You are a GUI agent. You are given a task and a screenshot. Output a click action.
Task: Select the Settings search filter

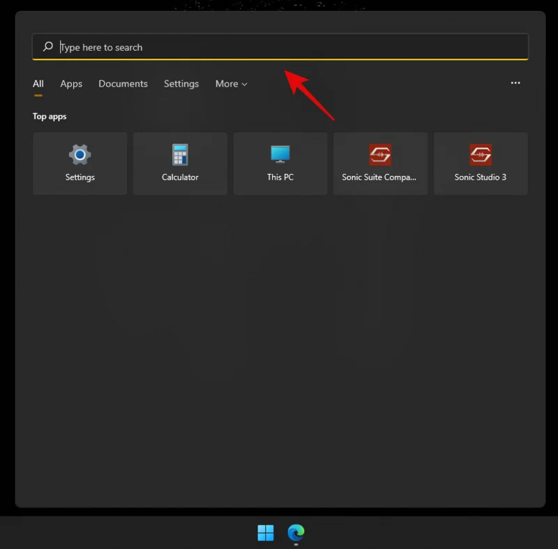tap(181, 83)
